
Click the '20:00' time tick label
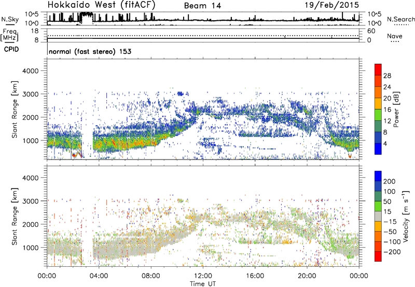[x=307, y=276]
